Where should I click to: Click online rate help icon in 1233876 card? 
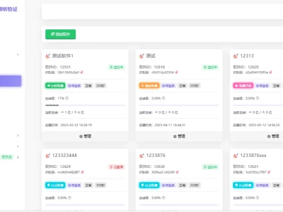(x=164, y=198)
